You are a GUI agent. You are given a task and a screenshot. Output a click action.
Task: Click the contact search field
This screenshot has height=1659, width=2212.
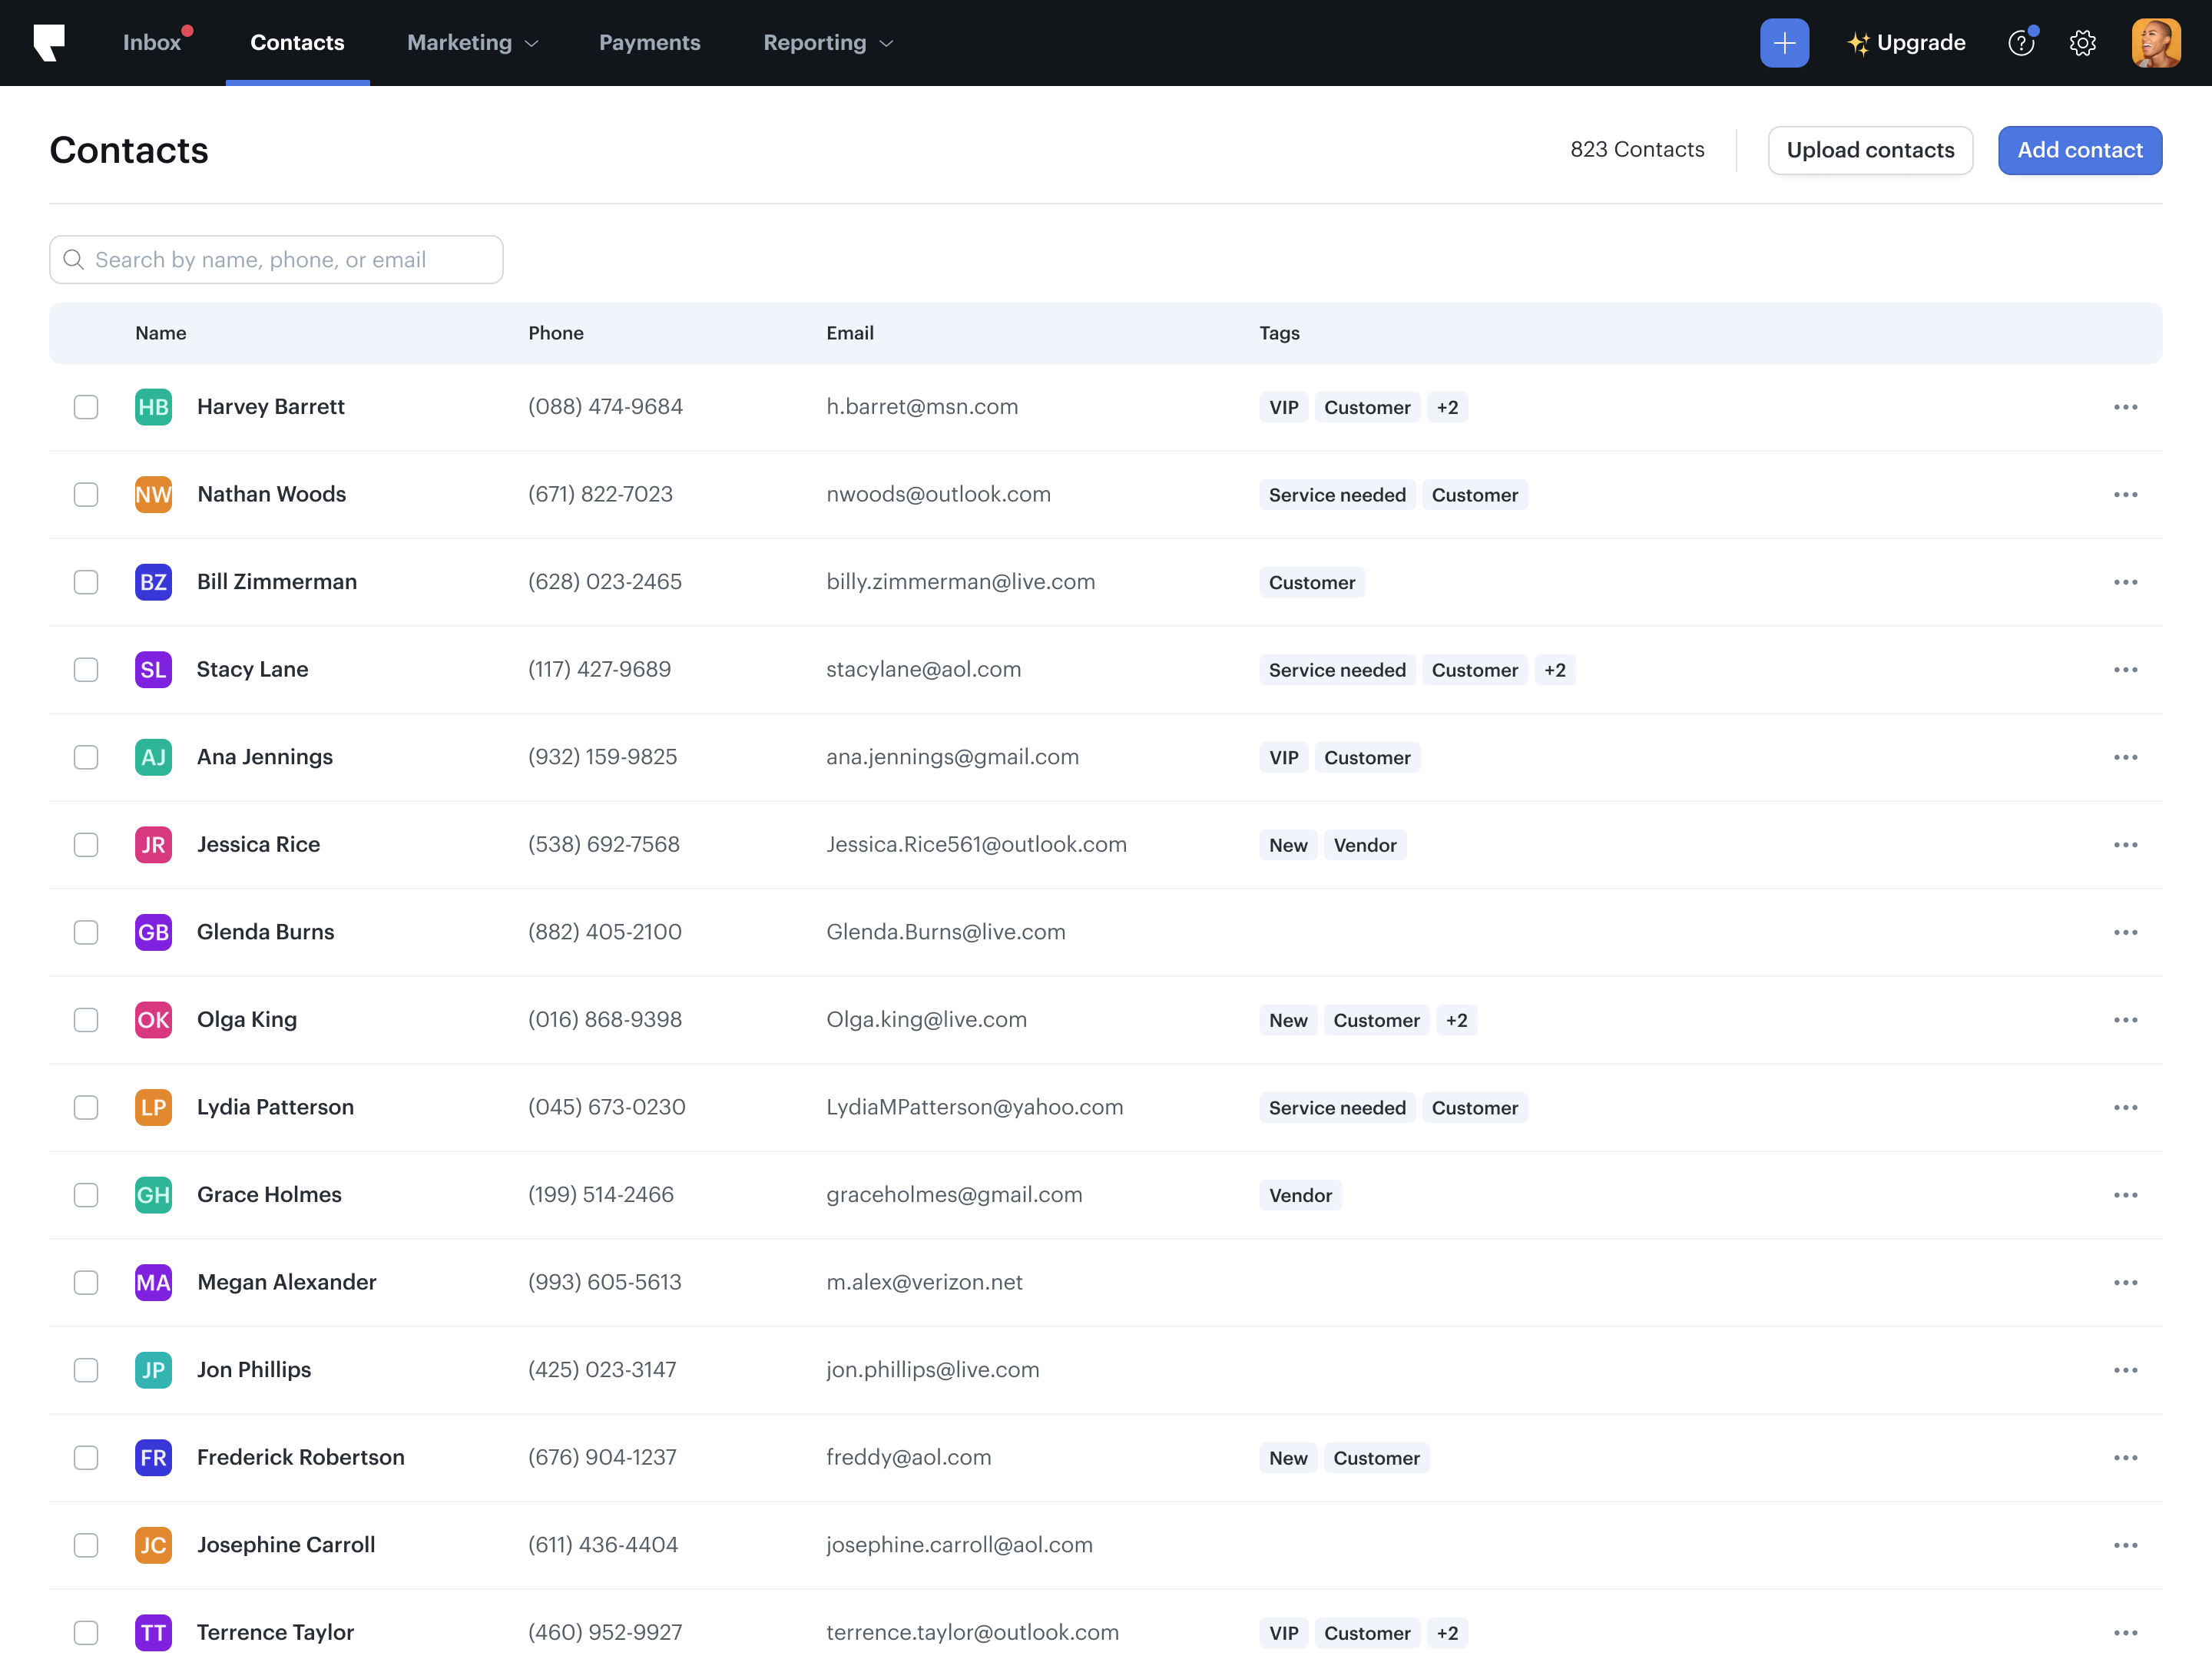coord(277,260)
